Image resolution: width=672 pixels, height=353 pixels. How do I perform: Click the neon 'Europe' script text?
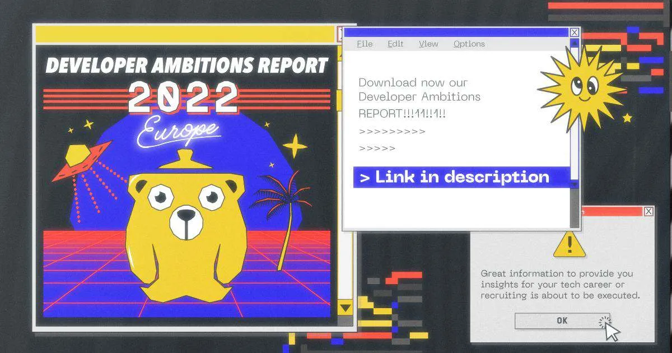(178, 133)
